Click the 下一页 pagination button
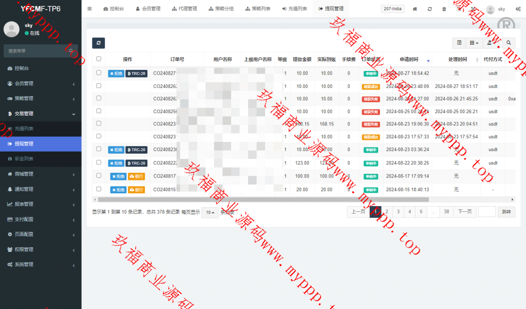The image size is (526, 309). tap(464, 211)
